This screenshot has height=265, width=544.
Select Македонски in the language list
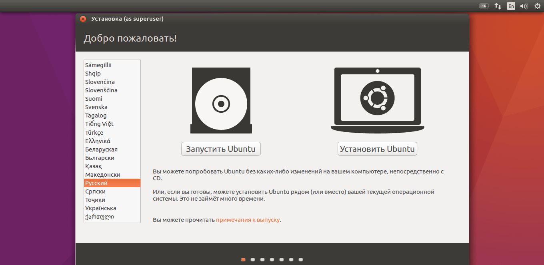point(112,175)
